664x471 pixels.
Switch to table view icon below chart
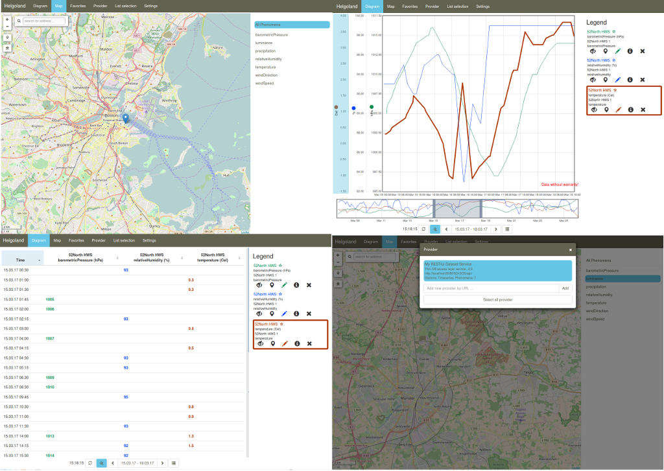(507, 229)
